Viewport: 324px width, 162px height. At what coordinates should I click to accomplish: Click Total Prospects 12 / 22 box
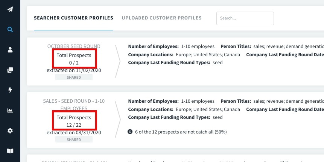[74, 121]
